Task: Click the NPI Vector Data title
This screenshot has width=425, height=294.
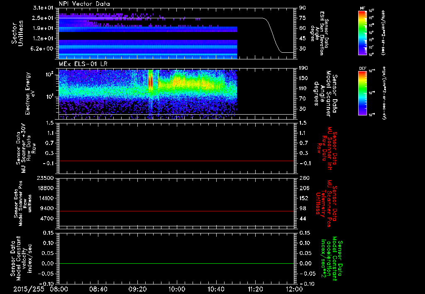Action: pyautogui.click(x=84, y=4)
